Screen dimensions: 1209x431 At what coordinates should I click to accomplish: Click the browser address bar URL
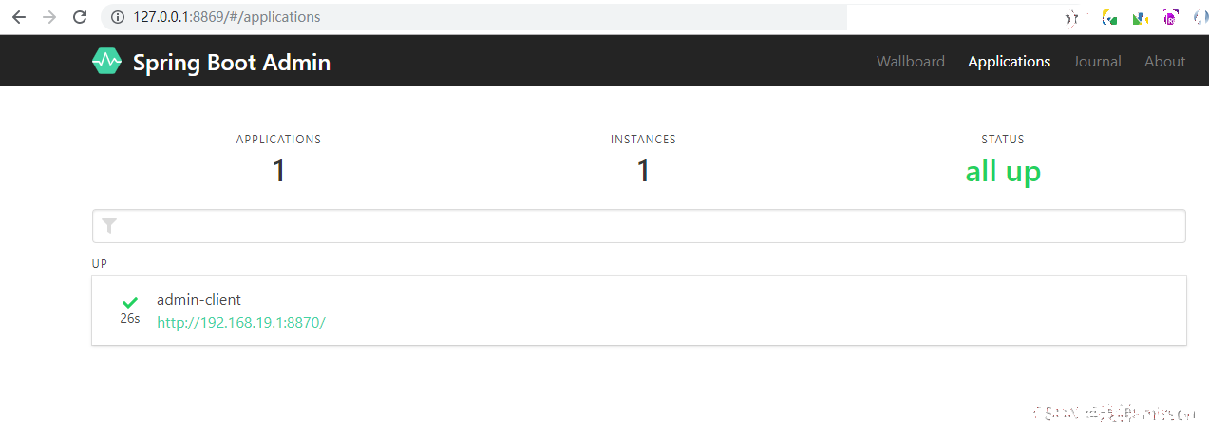tap(227, 17)
